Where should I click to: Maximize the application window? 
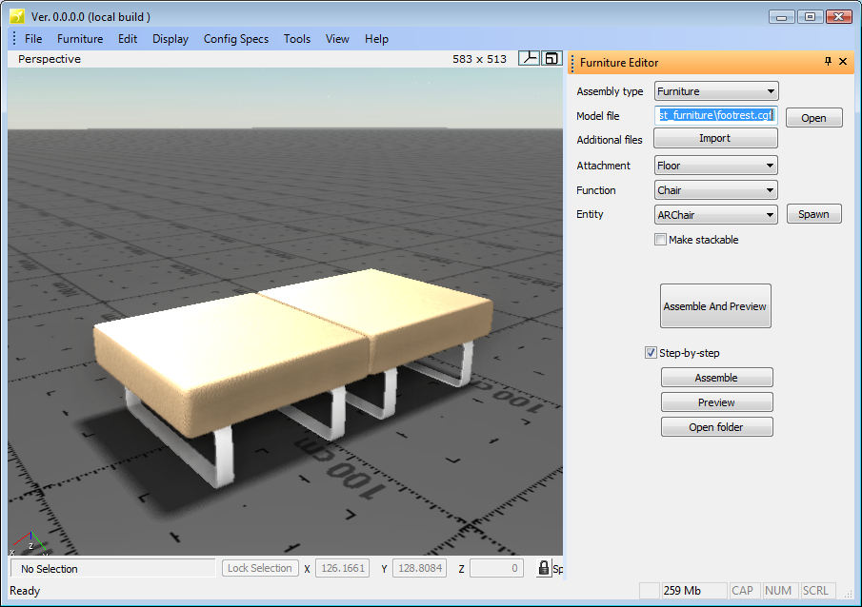tap(810, 16)
